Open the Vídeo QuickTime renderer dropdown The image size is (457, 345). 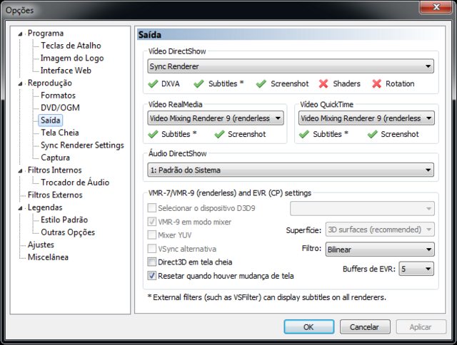pos(366,118)
